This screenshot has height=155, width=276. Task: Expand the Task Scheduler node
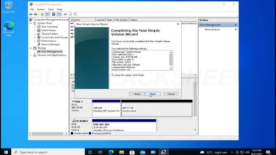click(x=34, y=27)
